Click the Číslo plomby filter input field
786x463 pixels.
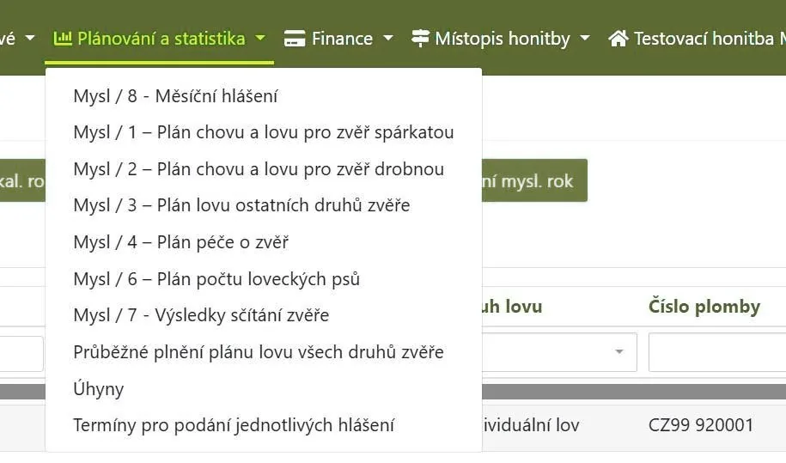[x=717, y=352]
